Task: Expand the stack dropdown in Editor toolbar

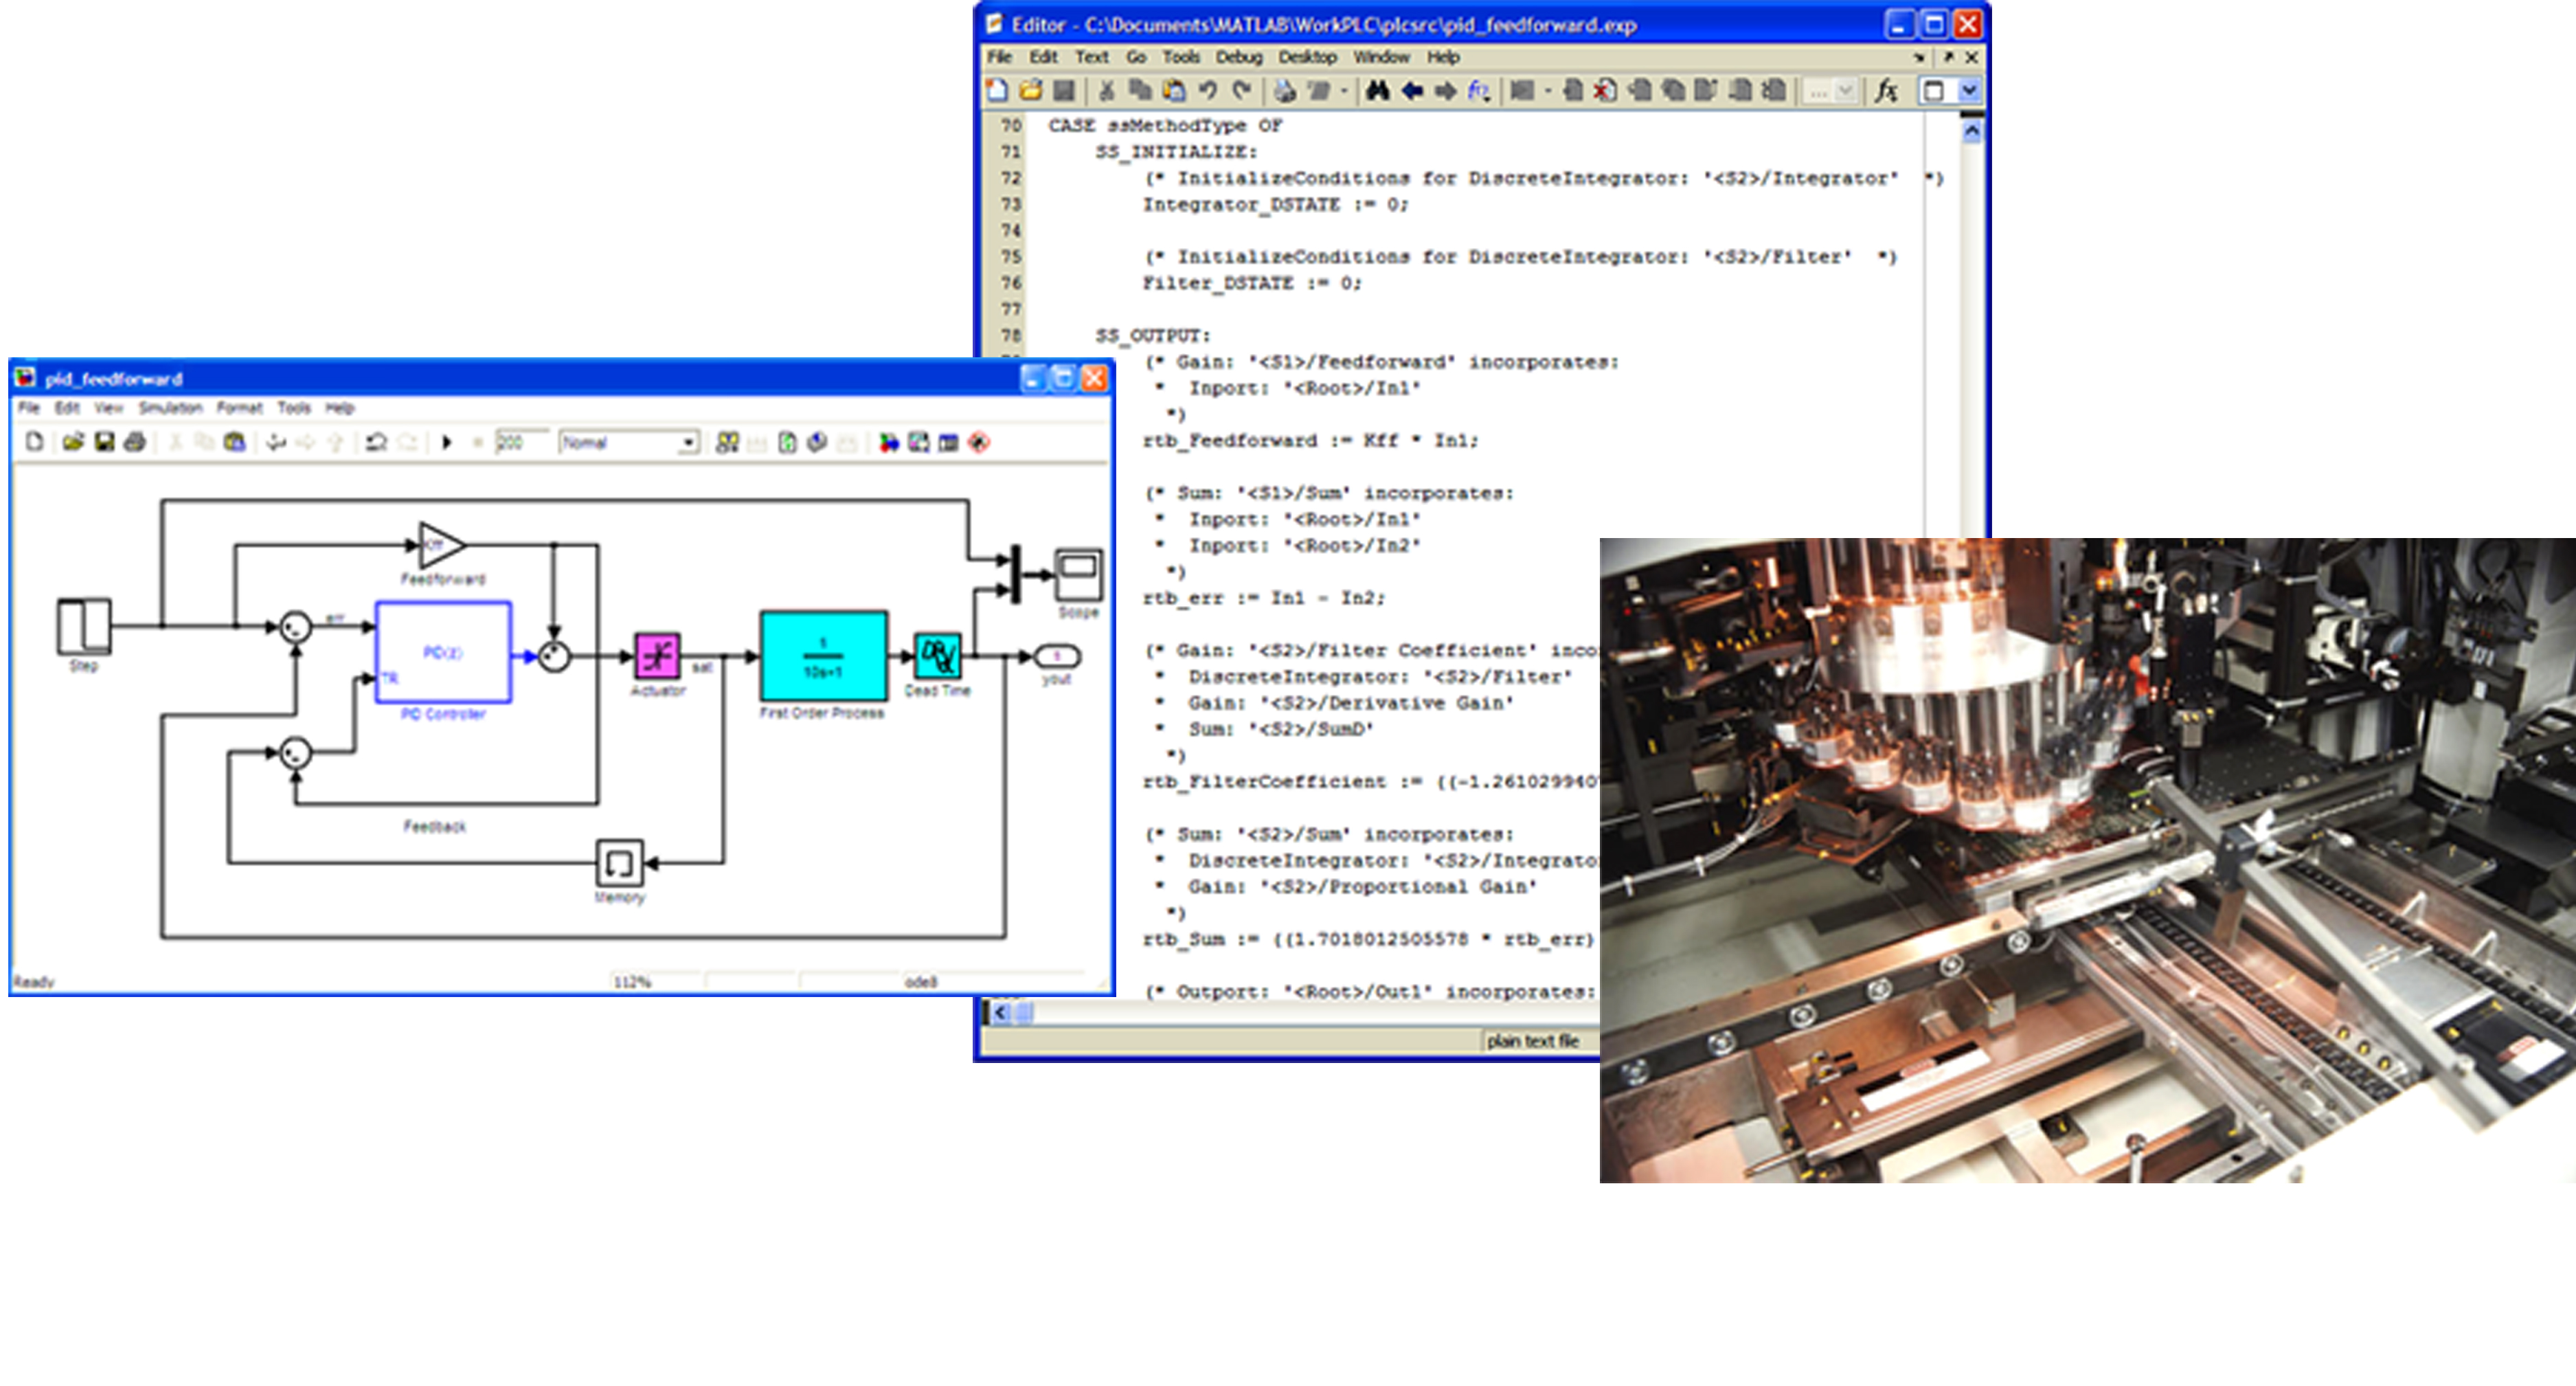Action: 1845,91
